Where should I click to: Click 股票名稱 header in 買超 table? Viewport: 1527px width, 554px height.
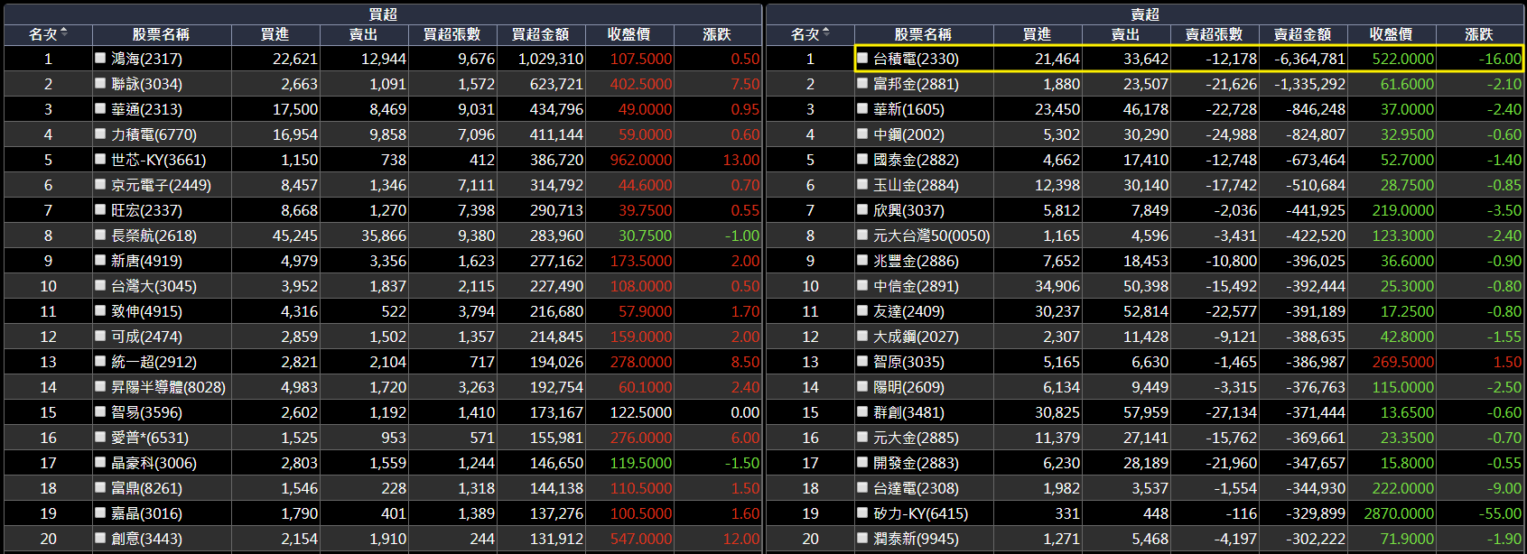coord(161,34)
